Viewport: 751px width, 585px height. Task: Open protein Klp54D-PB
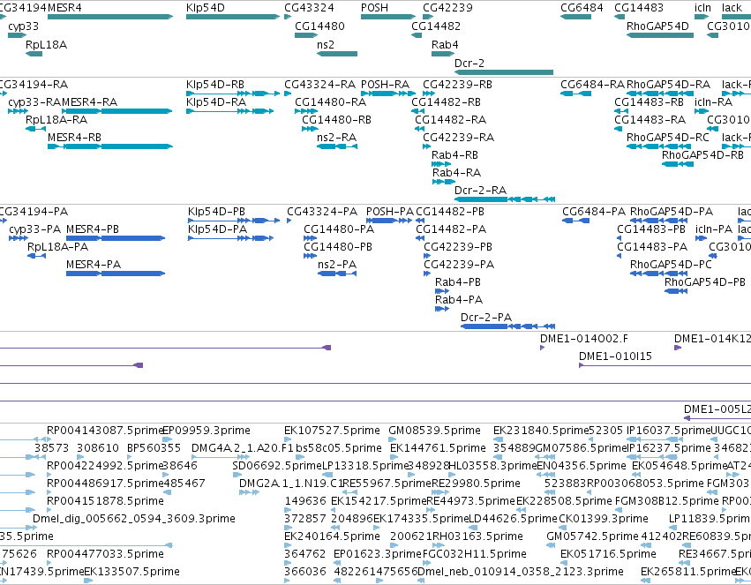[216, 212]
